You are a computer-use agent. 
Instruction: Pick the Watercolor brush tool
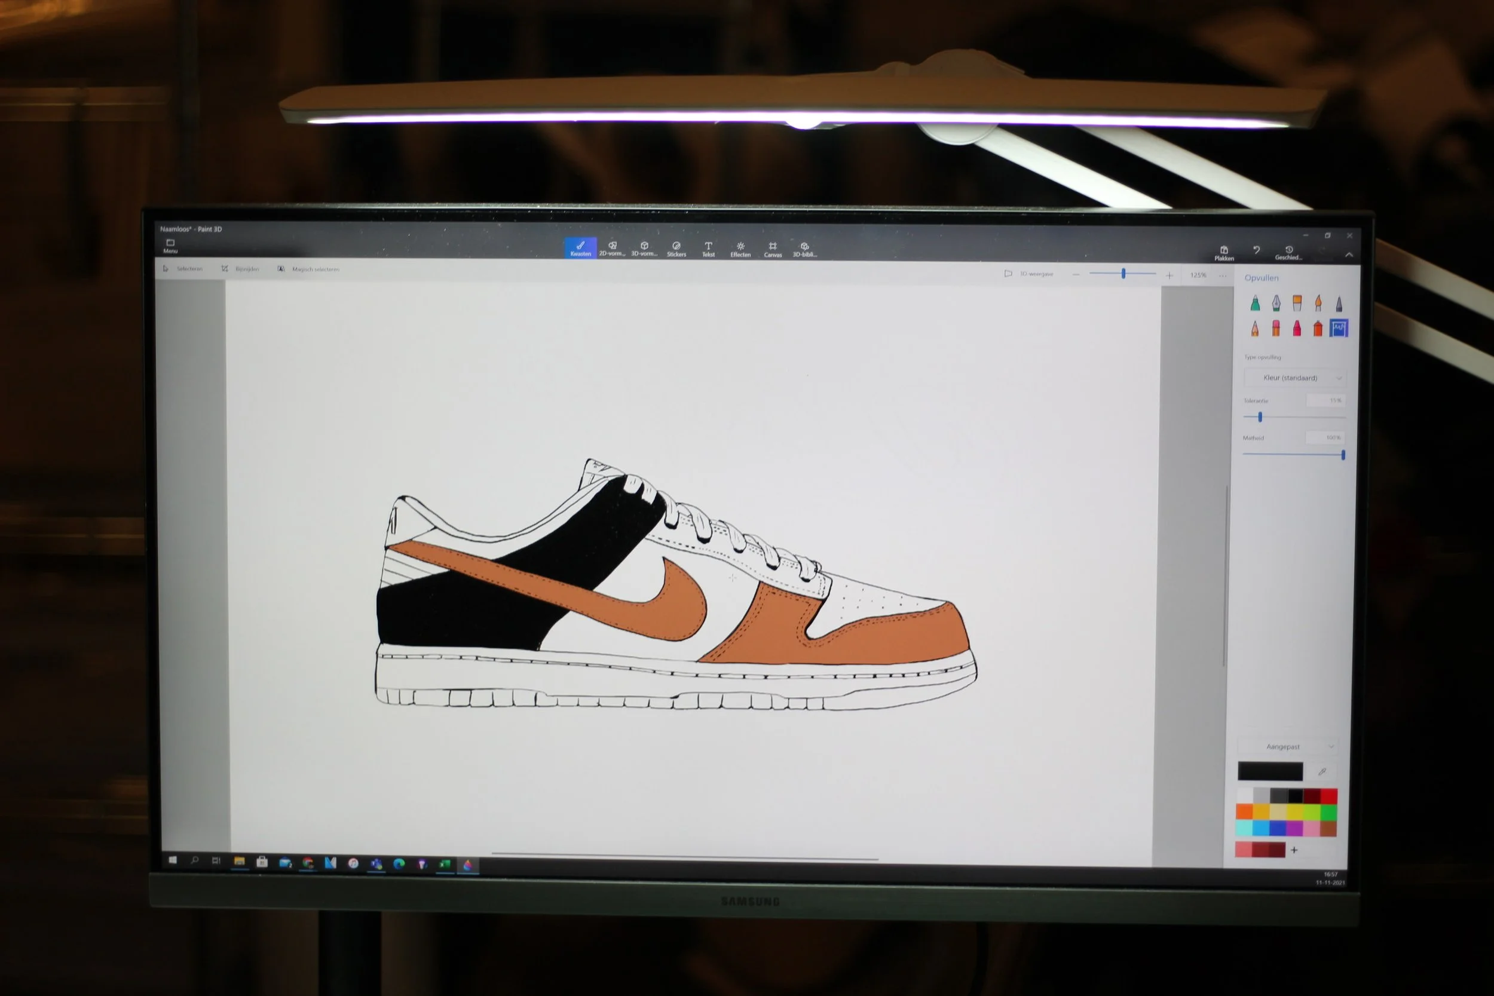[1318, 304]
